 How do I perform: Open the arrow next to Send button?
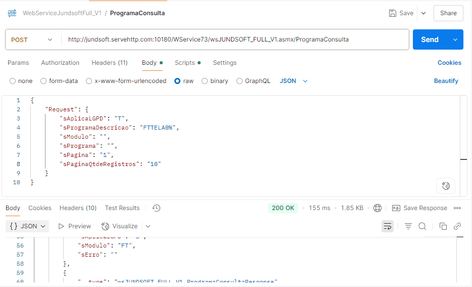455,39
